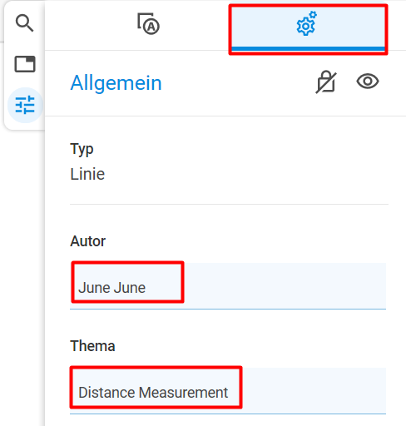Click the panel layout icon in sidebar
Screen dimensions: 406x426
[x=25, y=64]
